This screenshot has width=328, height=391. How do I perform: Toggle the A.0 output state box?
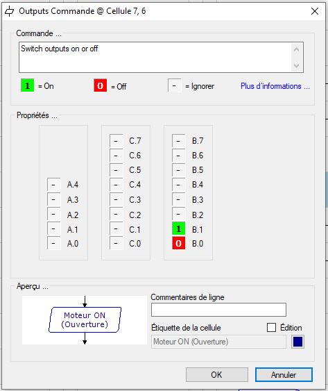coord(53,243)
